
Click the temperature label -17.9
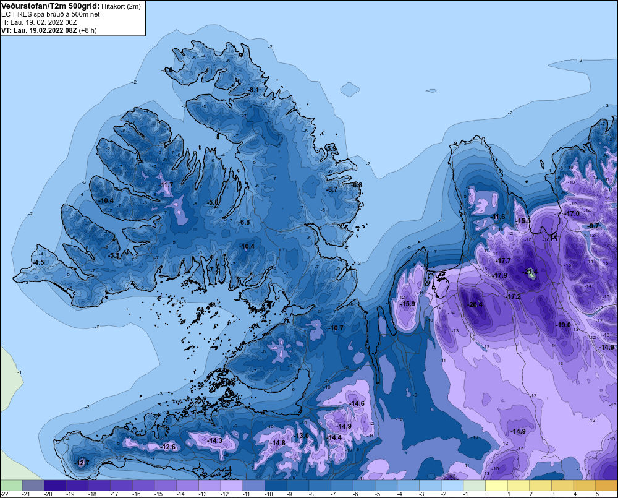click(500, 275)
